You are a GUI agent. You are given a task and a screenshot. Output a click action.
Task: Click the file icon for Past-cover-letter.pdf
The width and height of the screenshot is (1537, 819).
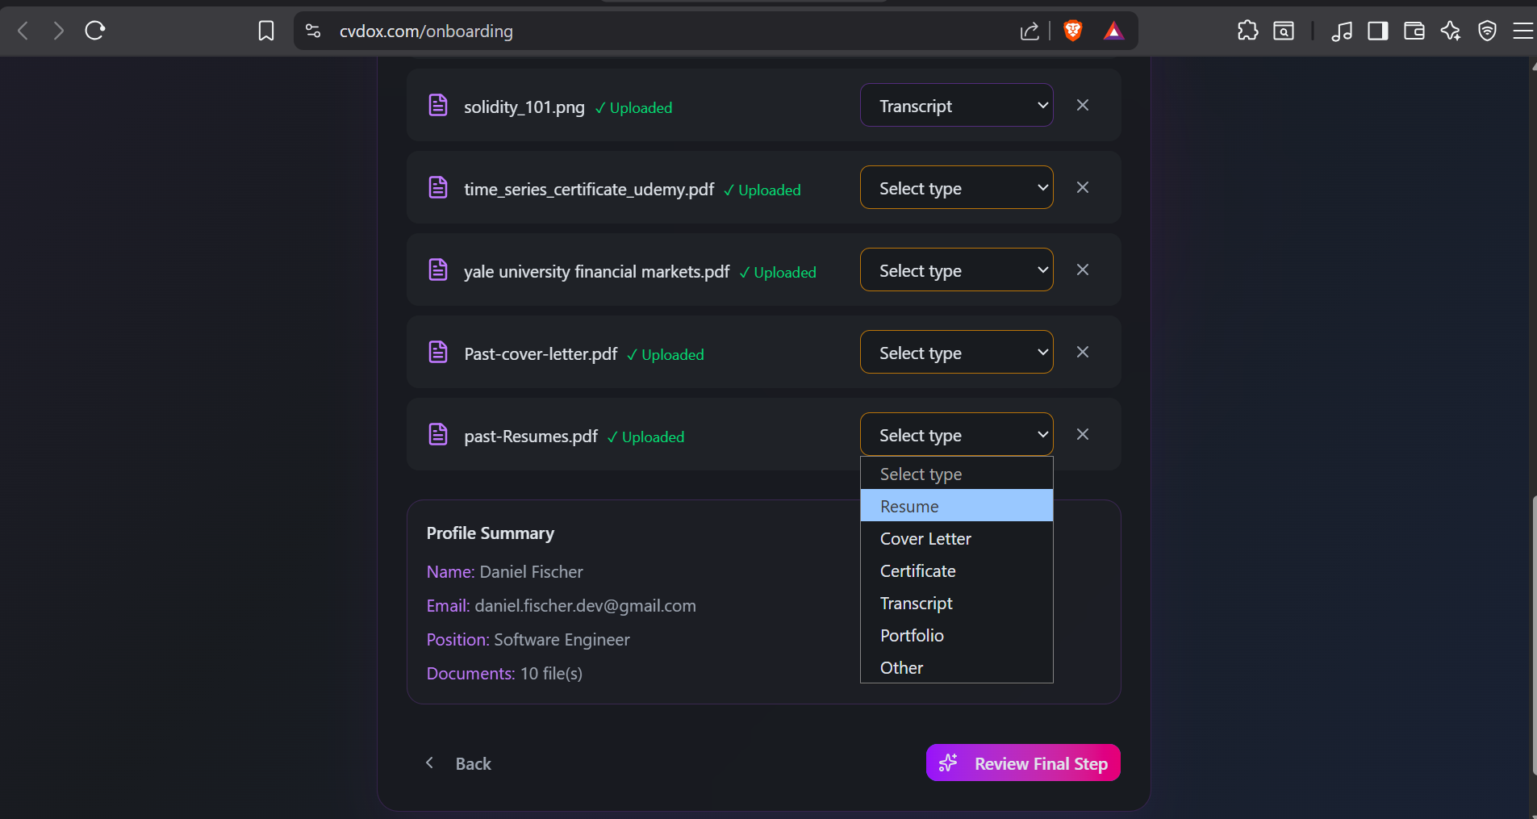(x=438, y=352)
